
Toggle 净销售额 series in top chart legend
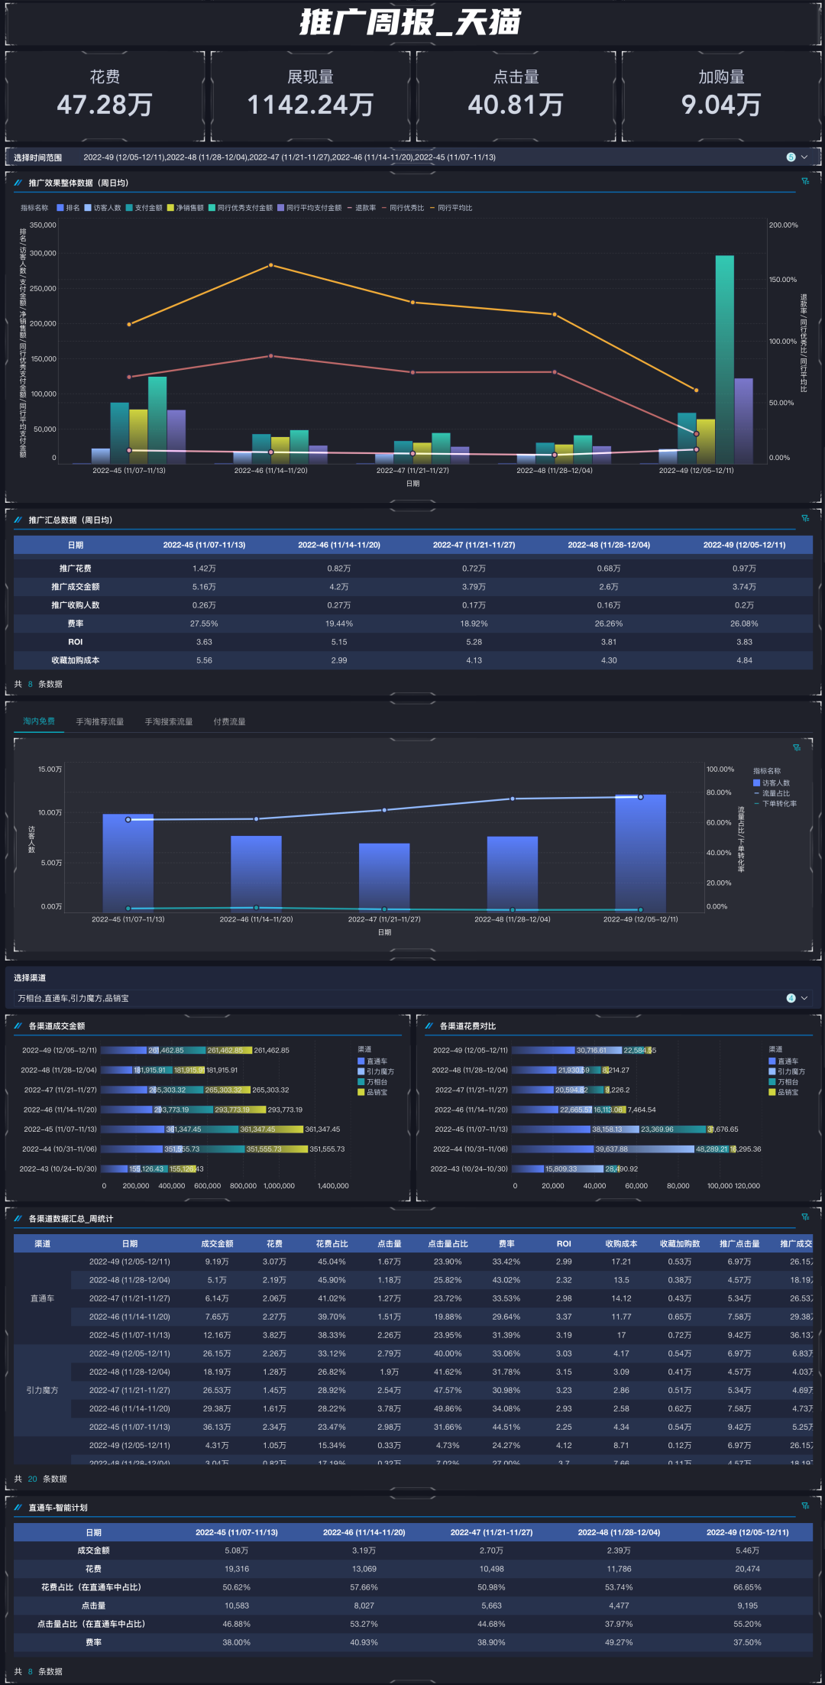[x=186, y=208]
